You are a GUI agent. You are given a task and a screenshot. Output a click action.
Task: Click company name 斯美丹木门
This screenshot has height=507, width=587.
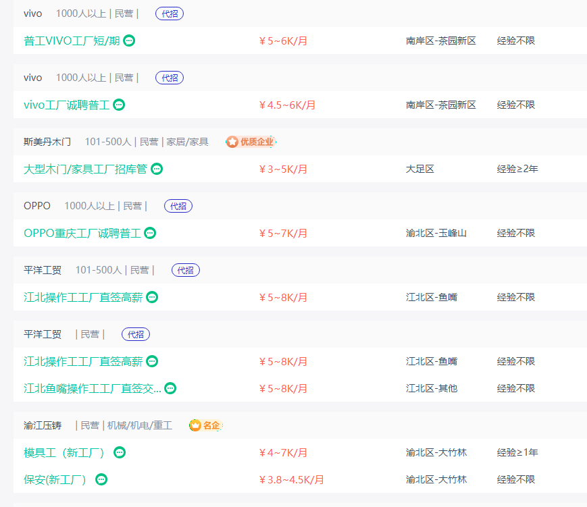(x=47, y=142)
